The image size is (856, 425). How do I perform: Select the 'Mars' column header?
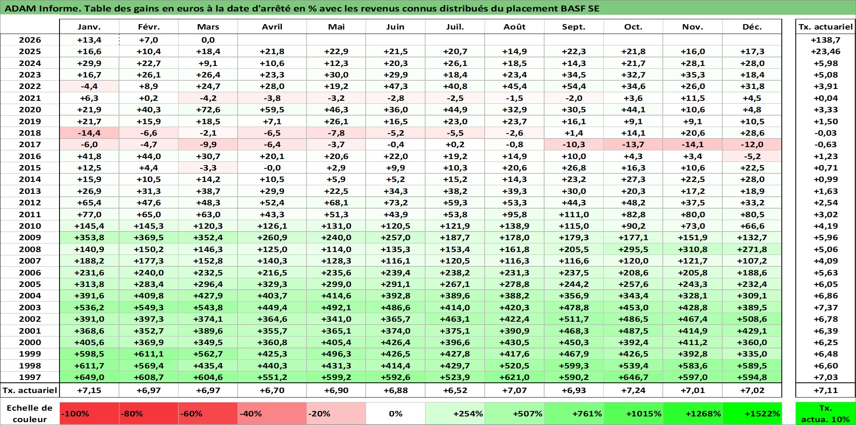tap(208, 27)
